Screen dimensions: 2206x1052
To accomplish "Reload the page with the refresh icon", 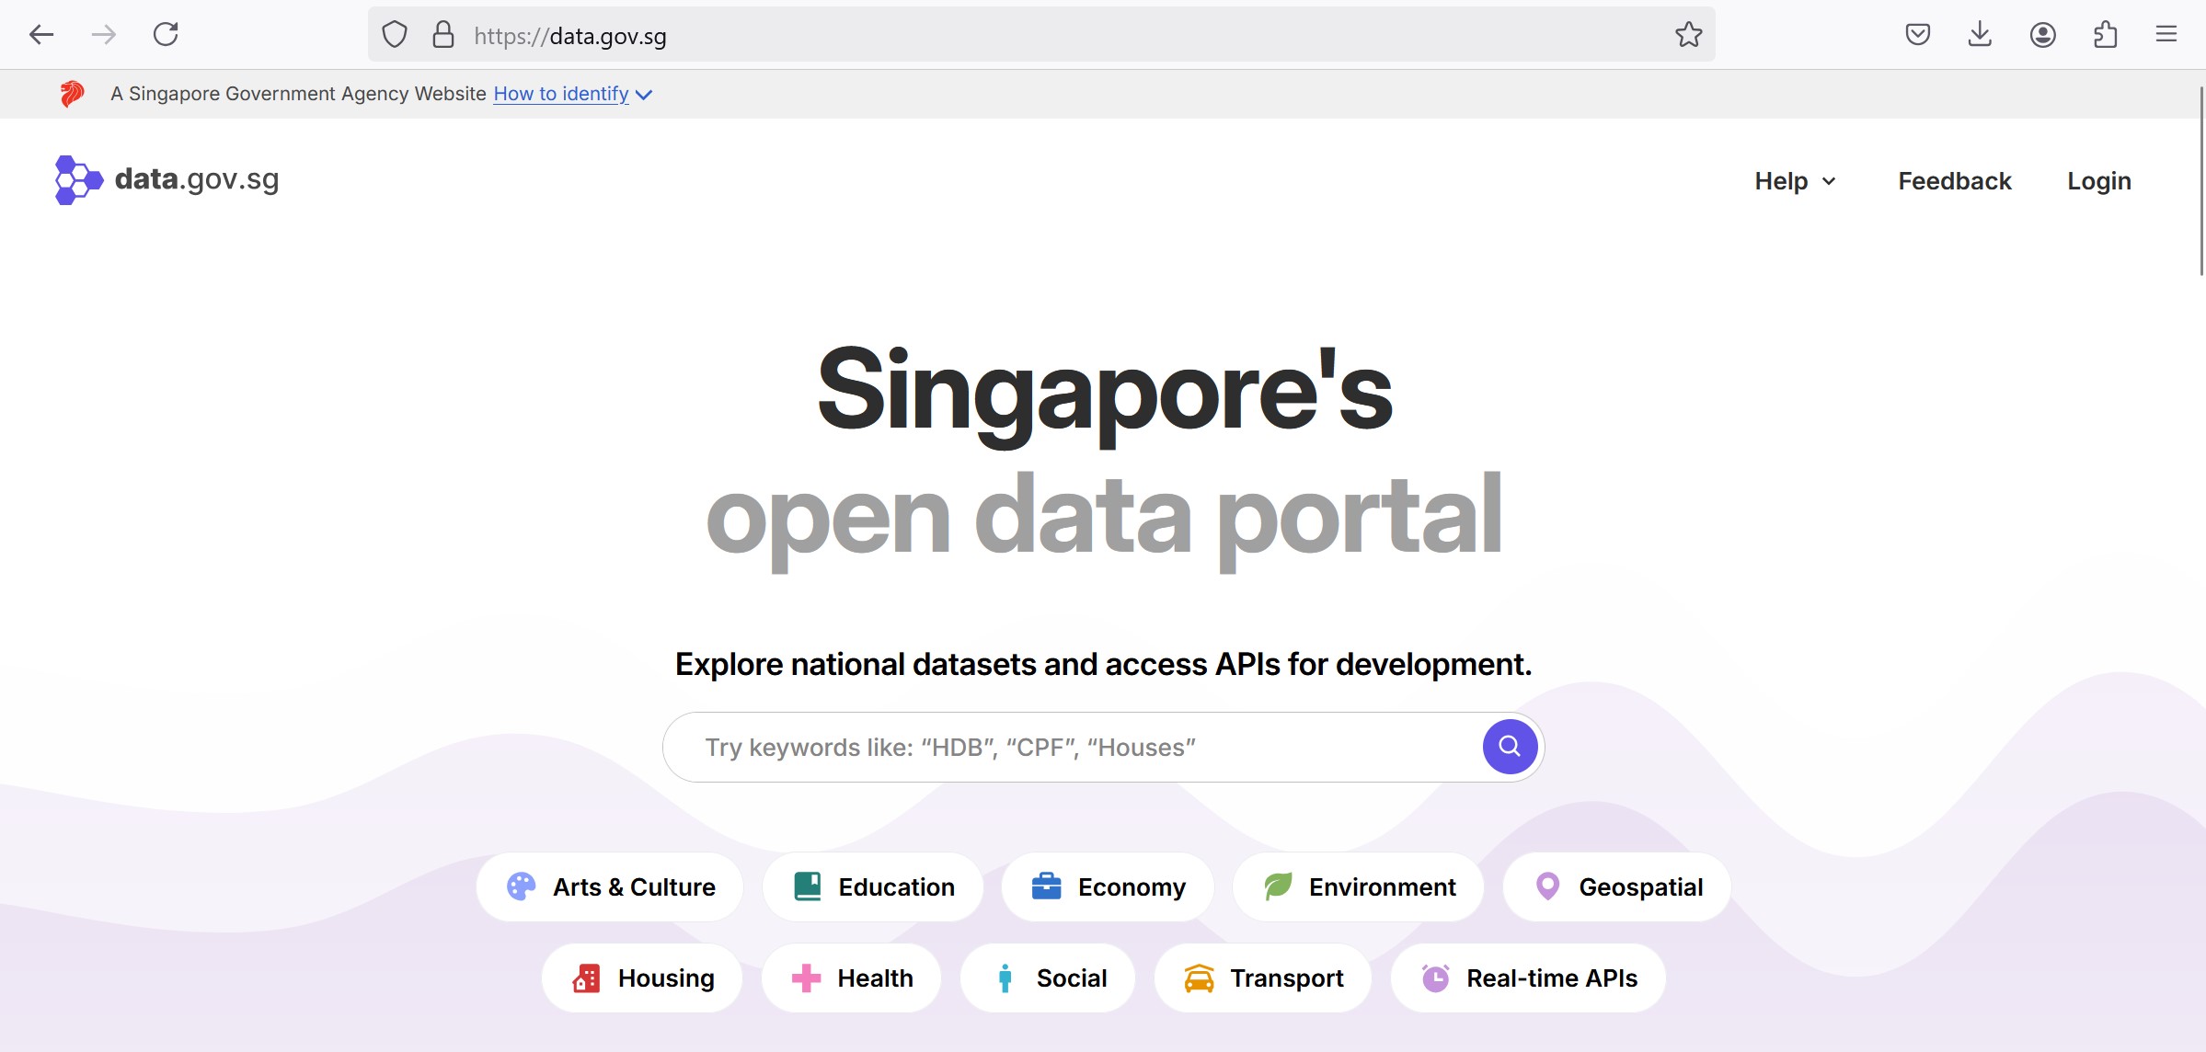I will [x=166, y=35].
